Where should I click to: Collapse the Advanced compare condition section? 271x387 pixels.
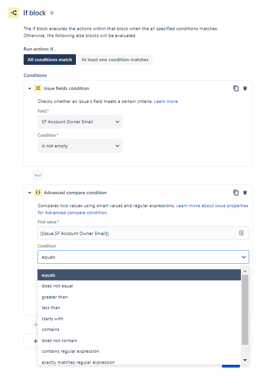coord(30,192)
